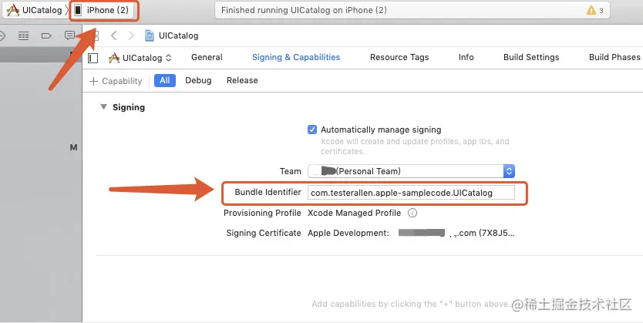Open the Team dropdown menu

point(508,171)
